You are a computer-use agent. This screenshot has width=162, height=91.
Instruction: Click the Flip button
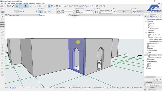point(124,12)
